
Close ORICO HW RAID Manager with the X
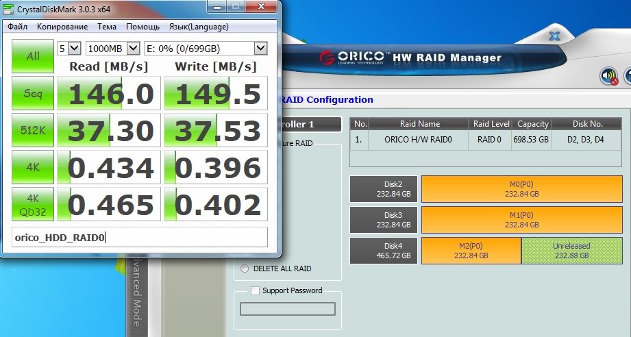tap(555, 36)
